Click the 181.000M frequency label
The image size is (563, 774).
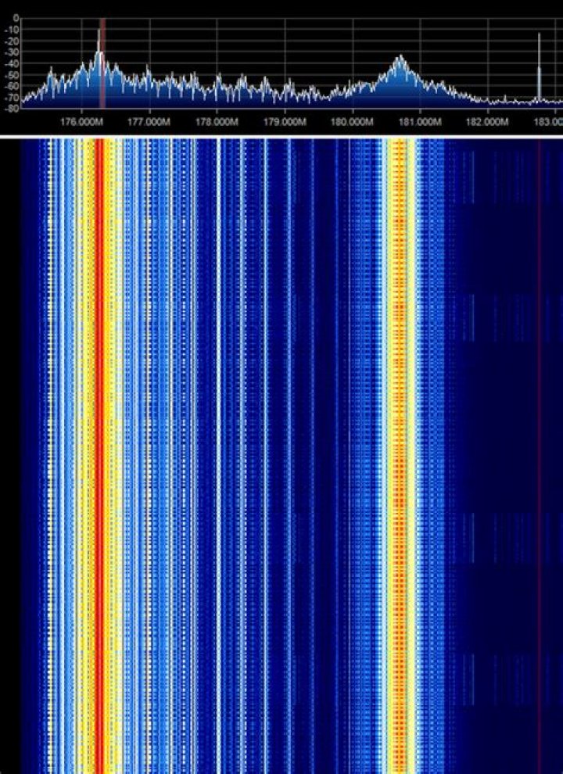420,123
